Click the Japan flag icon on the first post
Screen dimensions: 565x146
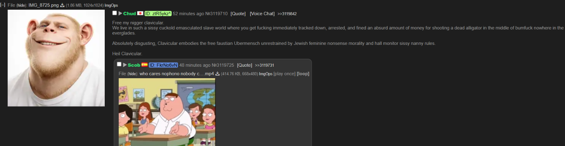(x=140, y=13)
